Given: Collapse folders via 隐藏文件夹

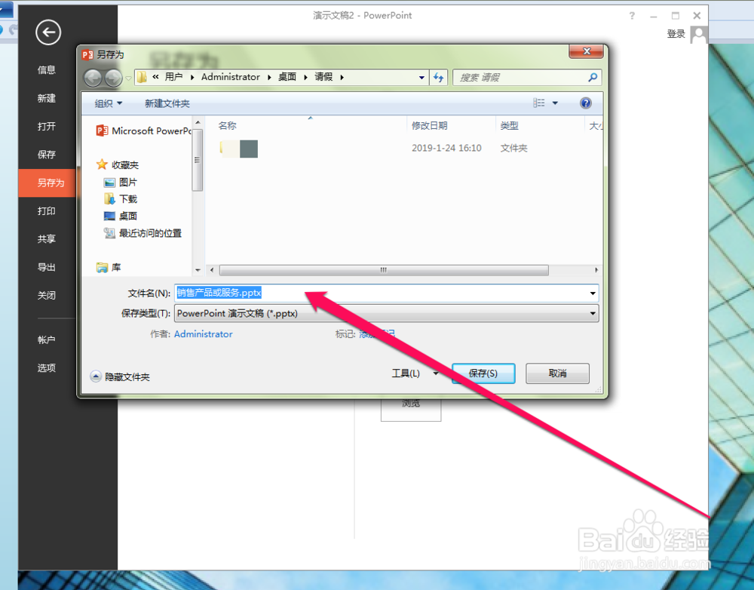Looking at the screenshot, I should 120,376.
